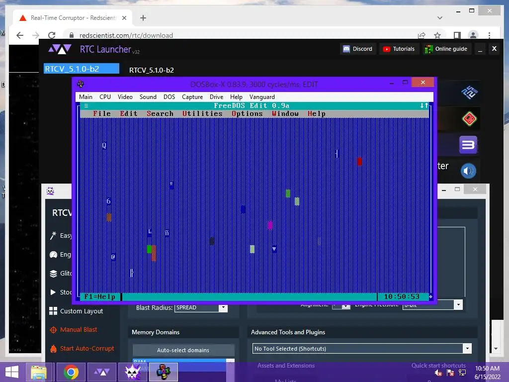
Task: Reload the Redscientist page
Action: click(52, 35)
